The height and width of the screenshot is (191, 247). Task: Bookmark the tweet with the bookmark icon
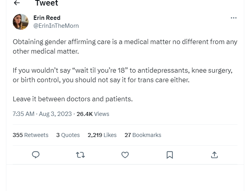pos(170,154)
